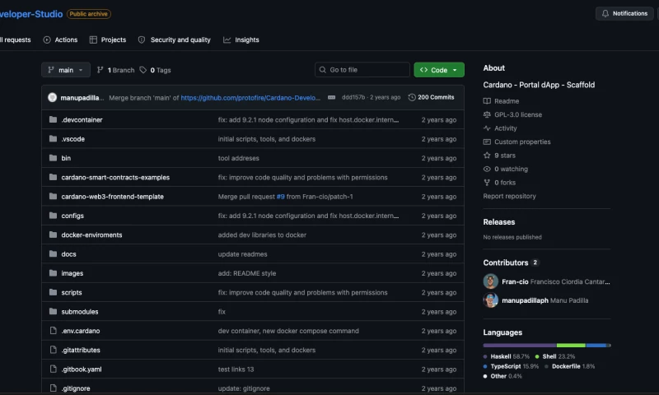
Task: View the 0 Tags link
Action: click(x=155, y=70)
